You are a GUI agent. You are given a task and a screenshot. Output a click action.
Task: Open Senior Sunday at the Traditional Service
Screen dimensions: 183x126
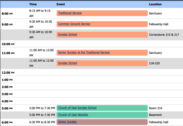pos(84,53)
